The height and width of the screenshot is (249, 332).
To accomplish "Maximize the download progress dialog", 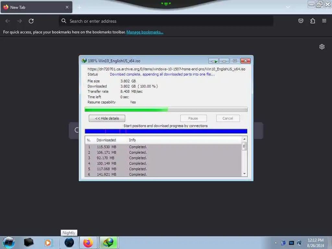I will point(235,61).
